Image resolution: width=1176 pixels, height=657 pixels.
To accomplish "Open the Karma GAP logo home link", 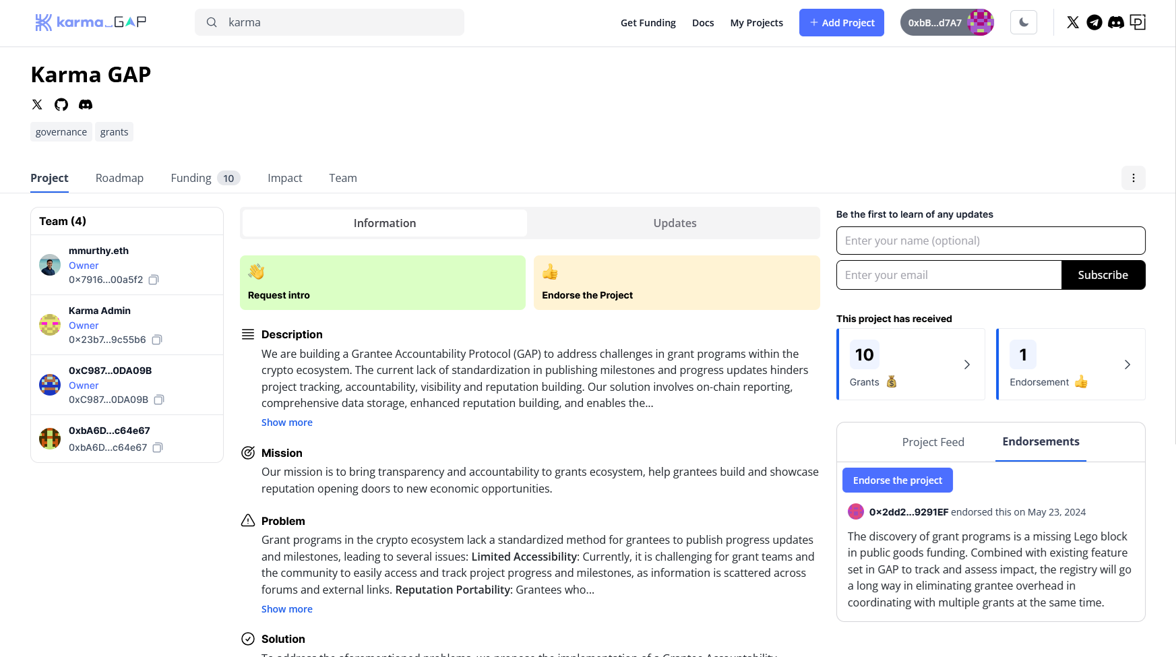I will (90, 22).
